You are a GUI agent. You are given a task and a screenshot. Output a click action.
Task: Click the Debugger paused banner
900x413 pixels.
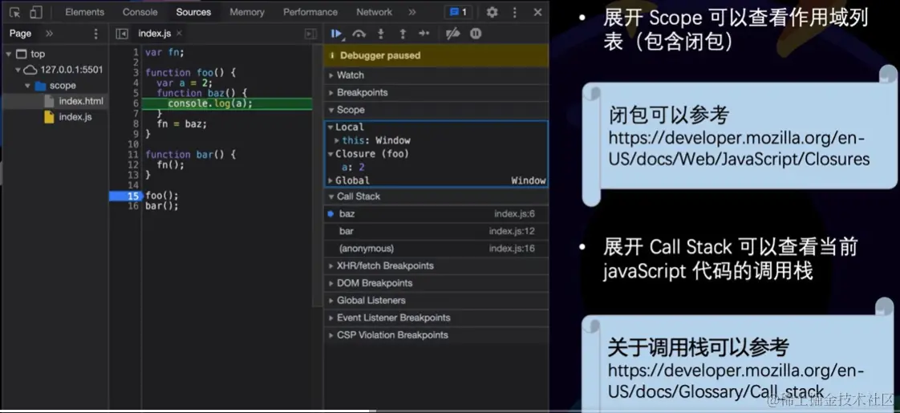pyautogui.click(x=436, y=55)
